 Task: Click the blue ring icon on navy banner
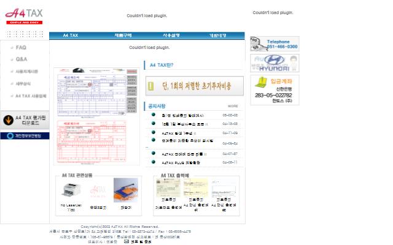click(x=10, y=136)
